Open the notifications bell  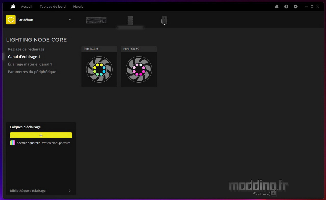277,7
